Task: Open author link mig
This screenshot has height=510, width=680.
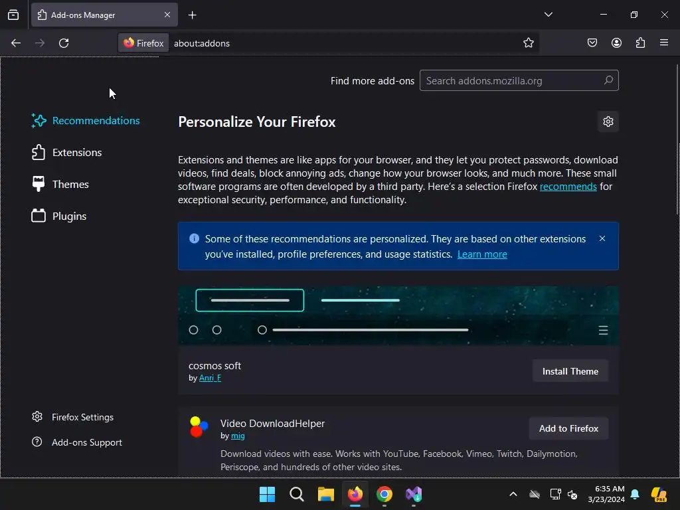Action: (x=238, y=436)
